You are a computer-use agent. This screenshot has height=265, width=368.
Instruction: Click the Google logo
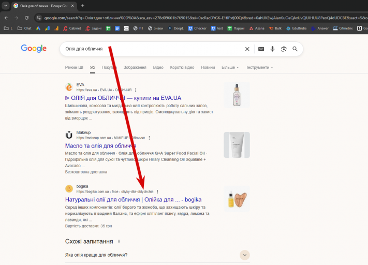click(34, 49)
